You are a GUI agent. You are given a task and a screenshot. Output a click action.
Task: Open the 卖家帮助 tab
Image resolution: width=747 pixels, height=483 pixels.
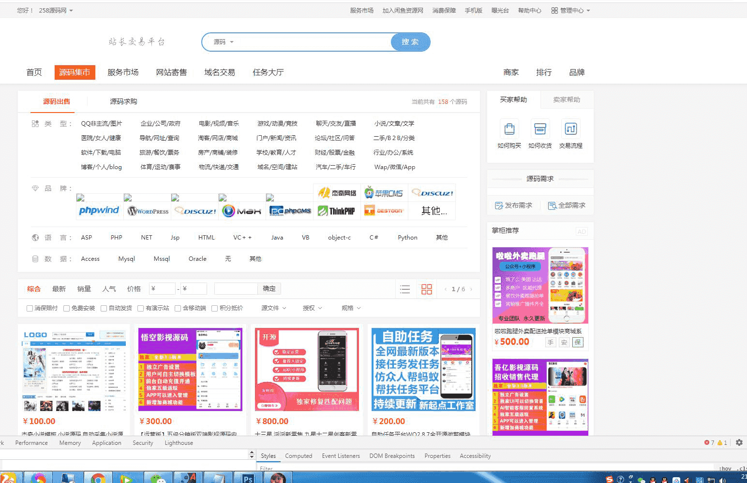567,99
